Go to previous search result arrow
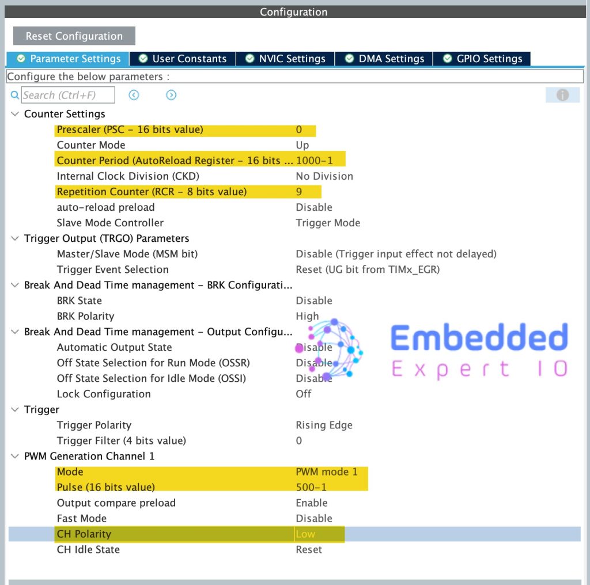Screen dimensions: 590x585 coord(134,95)
